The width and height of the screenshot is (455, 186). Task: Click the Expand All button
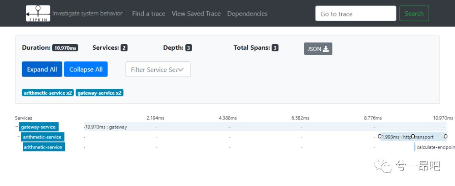tap(42, 69)
